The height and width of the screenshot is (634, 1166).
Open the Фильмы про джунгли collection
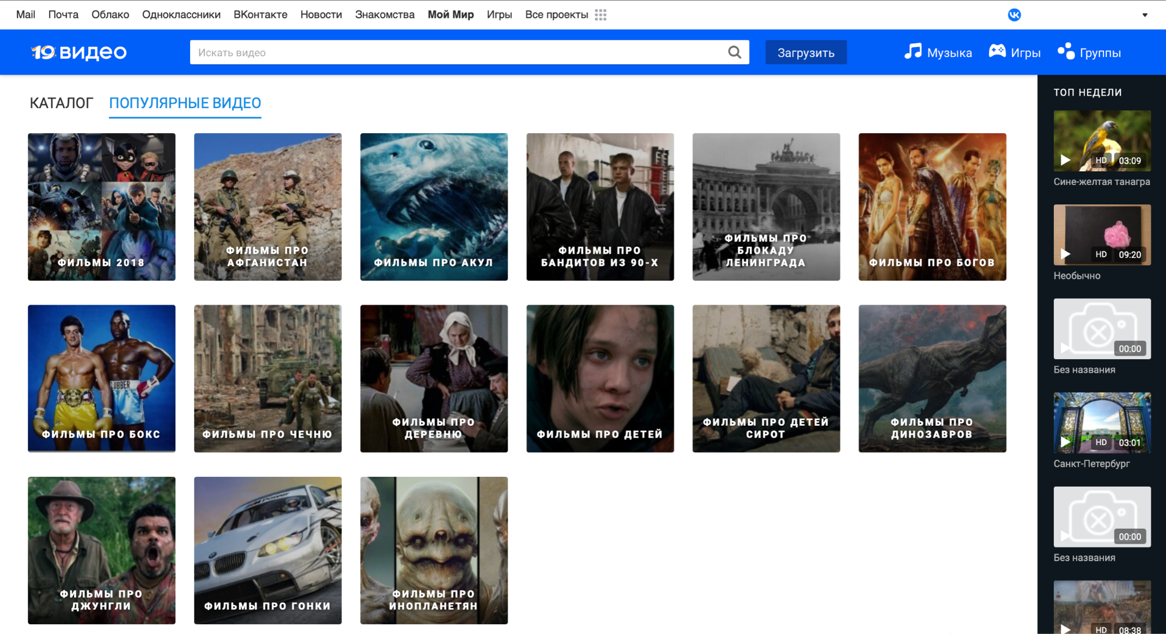(101, 550)
